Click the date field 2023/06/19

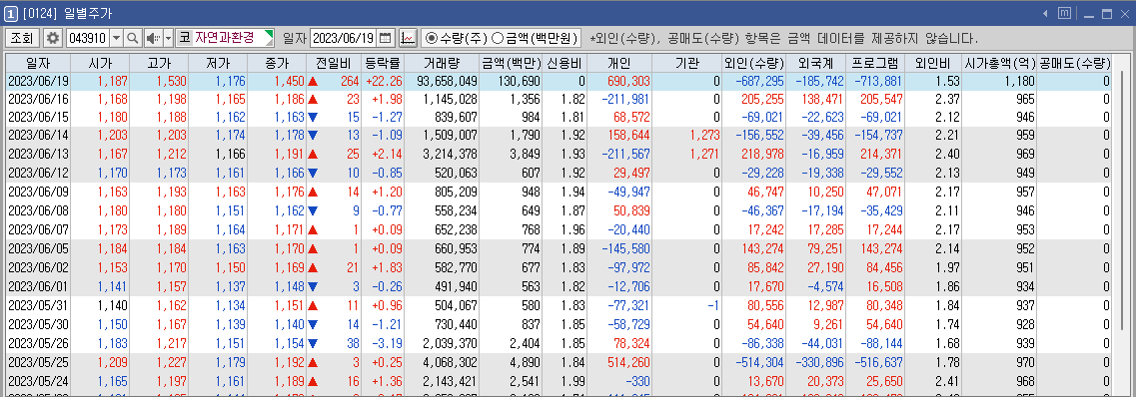tap(344, 38)
